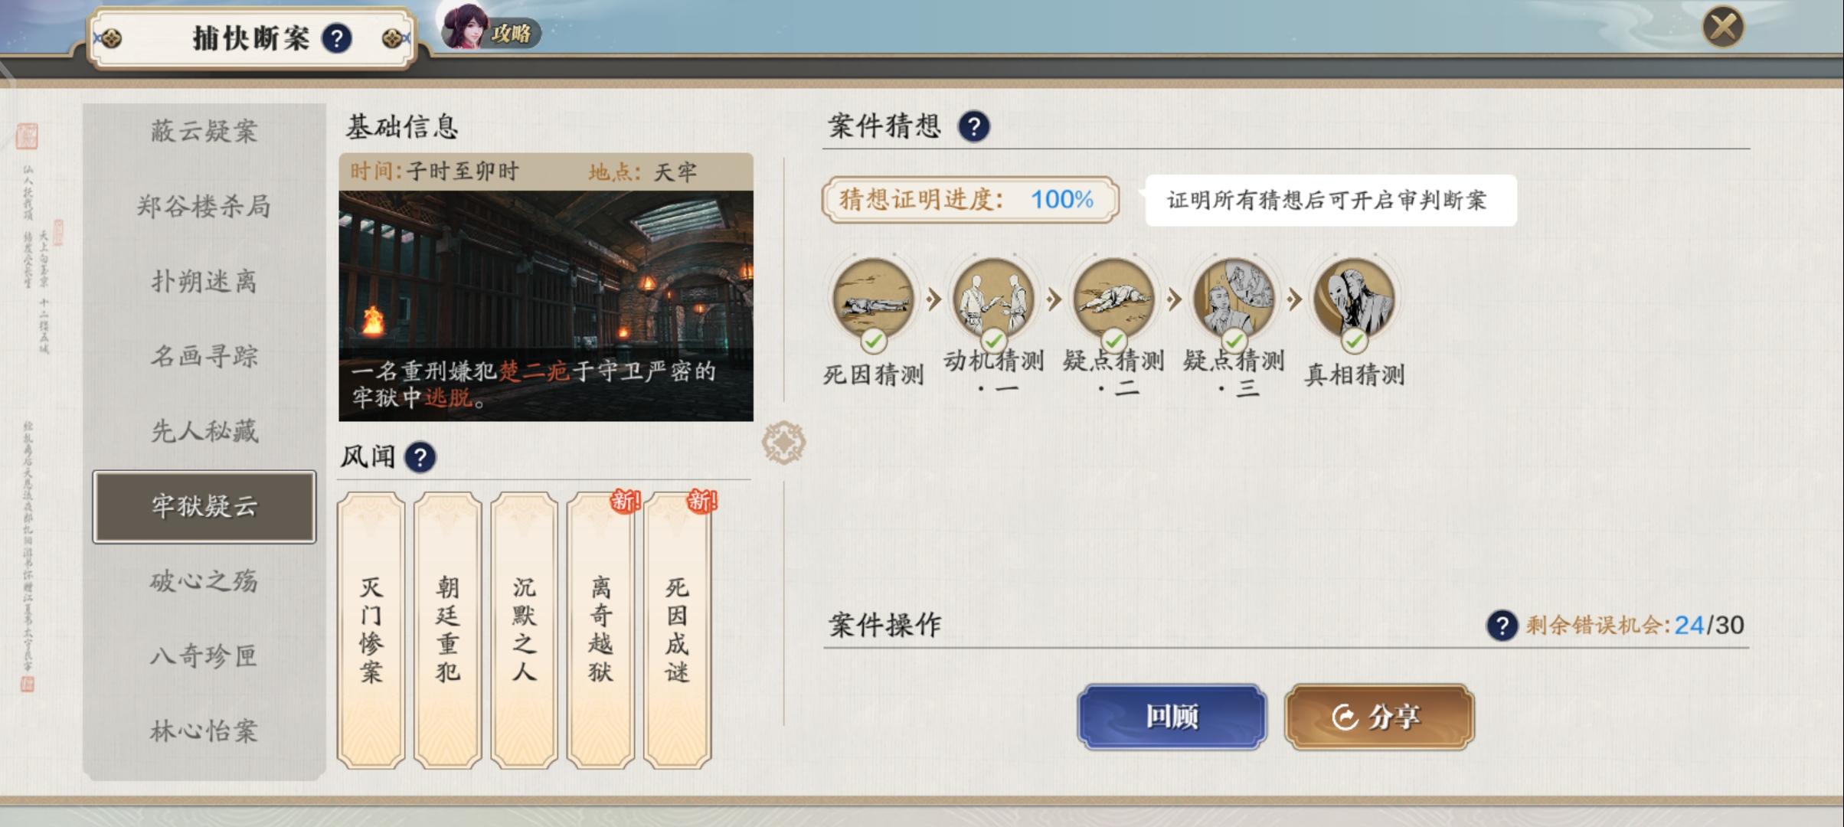
Task: Switch to the 蔽云疑案 case tab
Action: pyautogui.click(x=204, y=131)
